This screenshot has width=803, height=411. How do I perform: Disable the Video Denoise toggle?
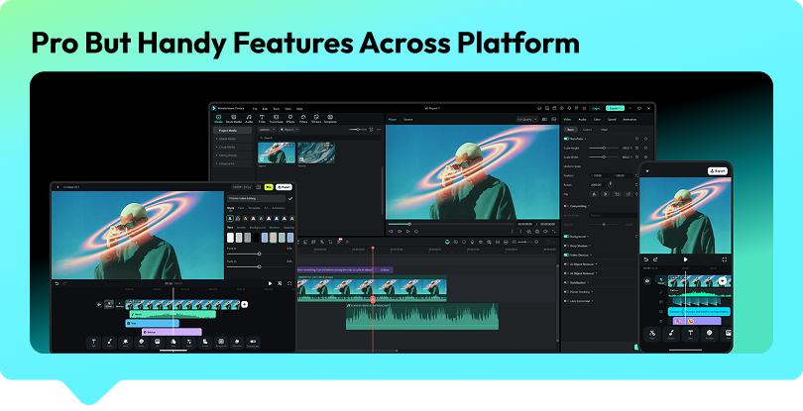coord(566,255)
